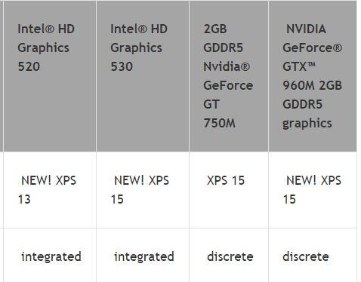Click NEW! XPS 15 under GTX 960M
Viewport: 361px width, 282px height.
pos(313,190)
